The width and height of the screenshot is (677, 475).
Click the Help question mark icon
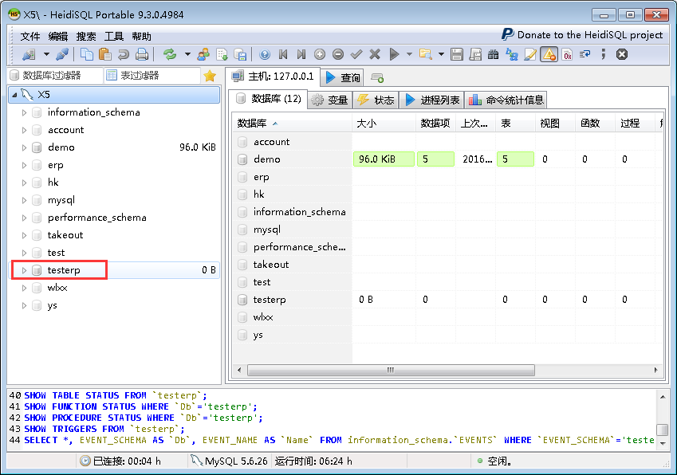pos(265,54)
